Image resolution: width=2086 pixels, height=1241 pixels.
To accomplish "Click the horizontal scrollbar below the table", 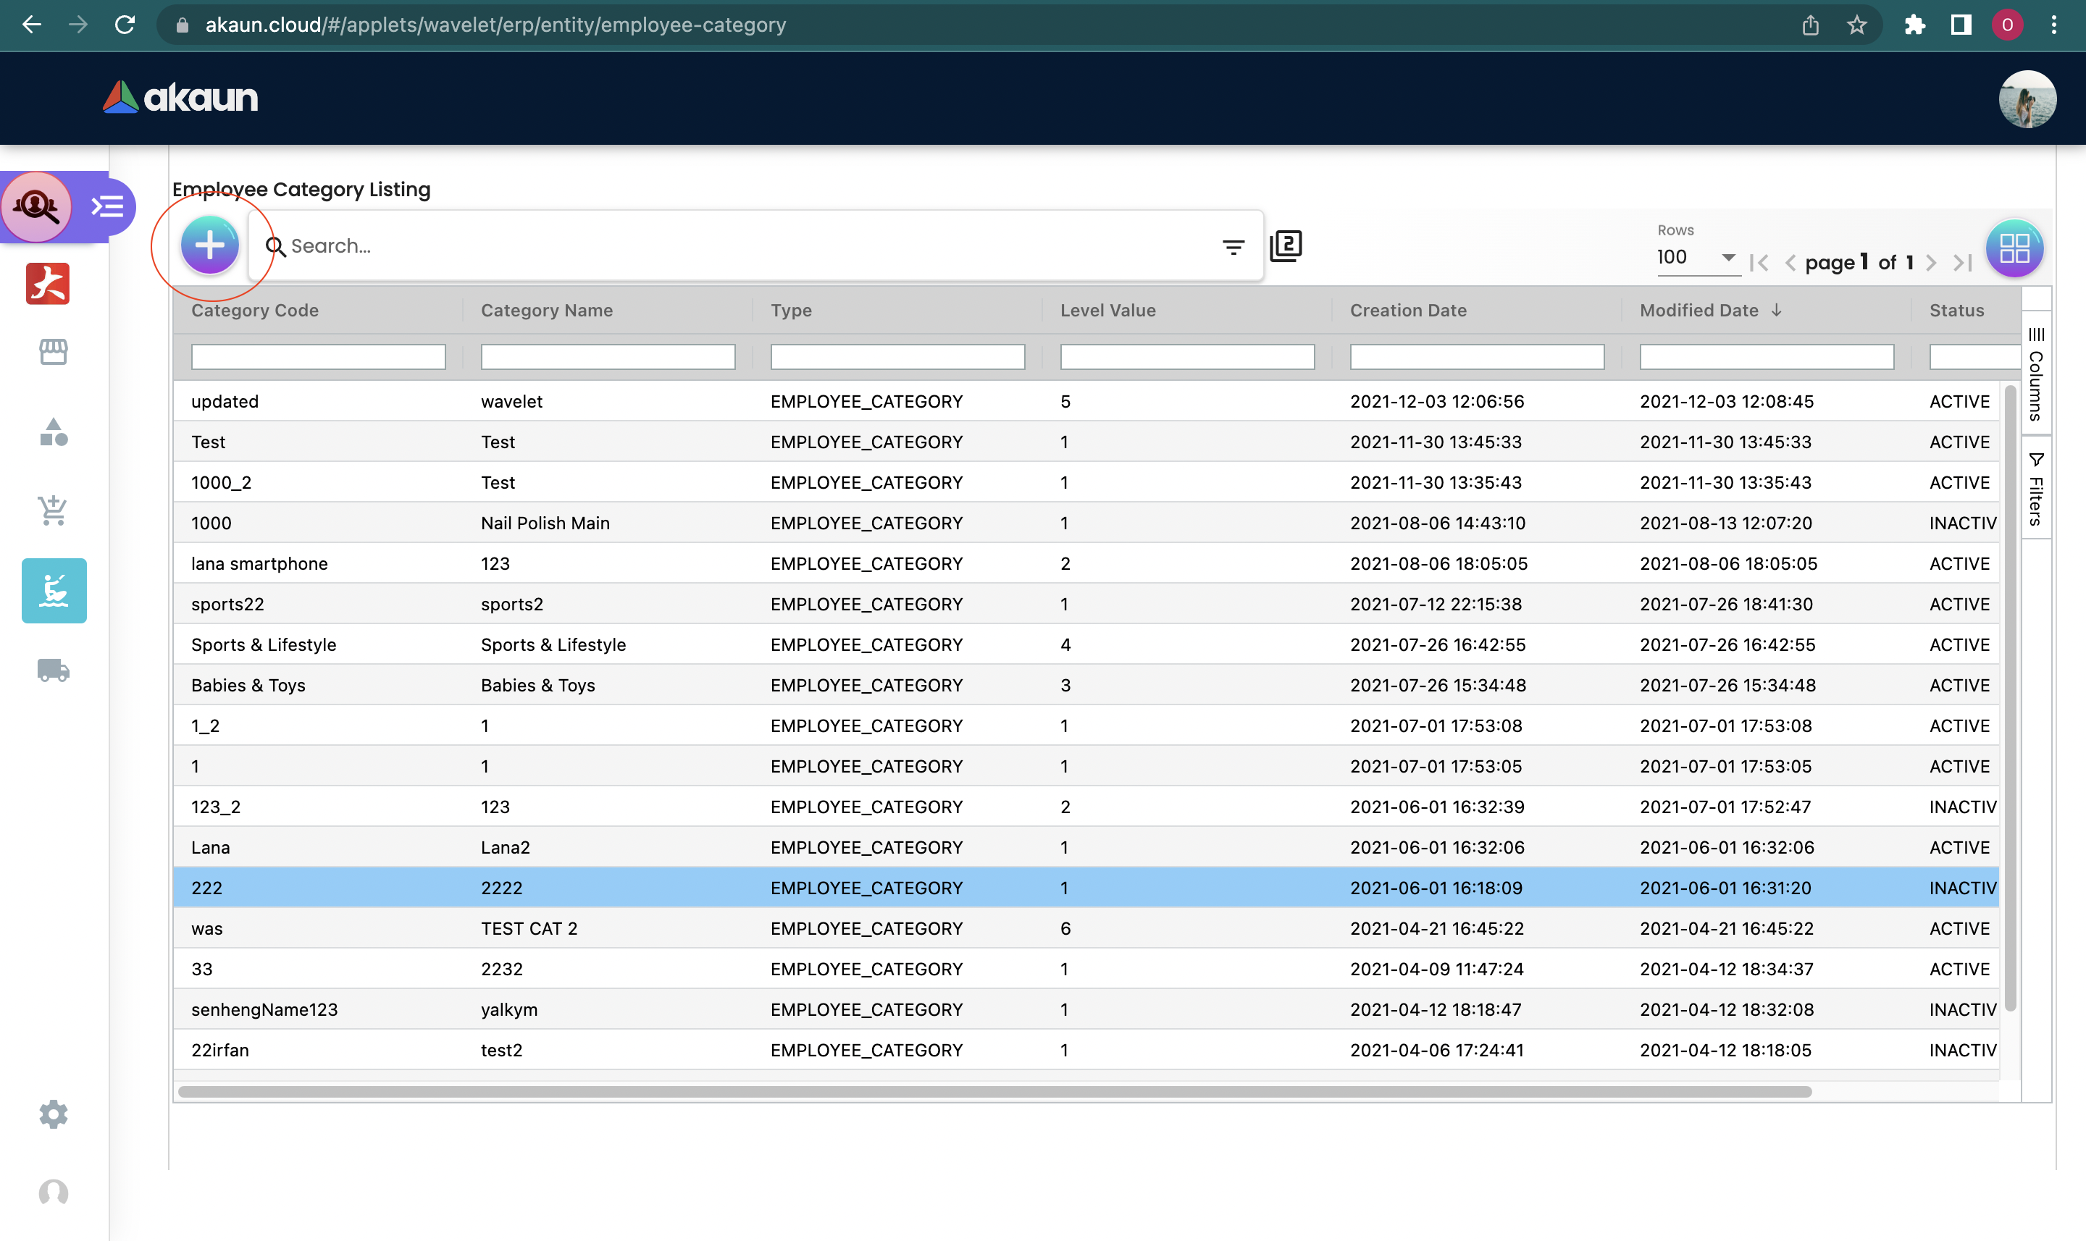I will click(x=994, y=1091).
